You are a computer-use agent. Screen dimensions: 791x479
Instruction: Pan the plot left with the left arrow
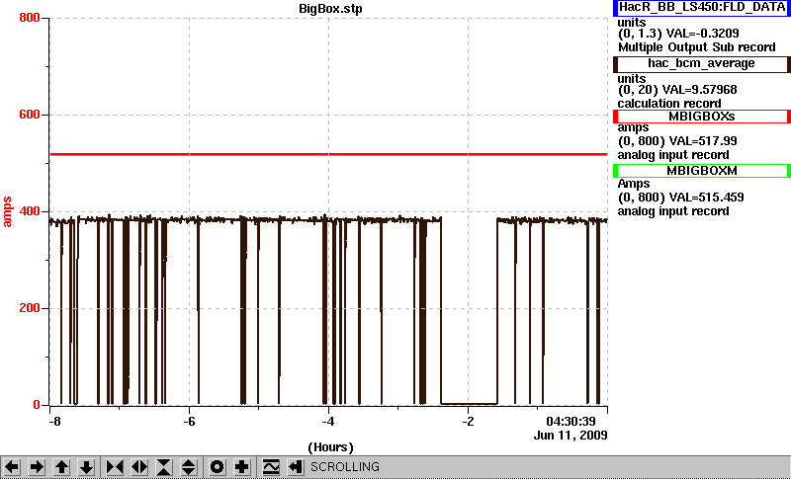tap(12, 467)
